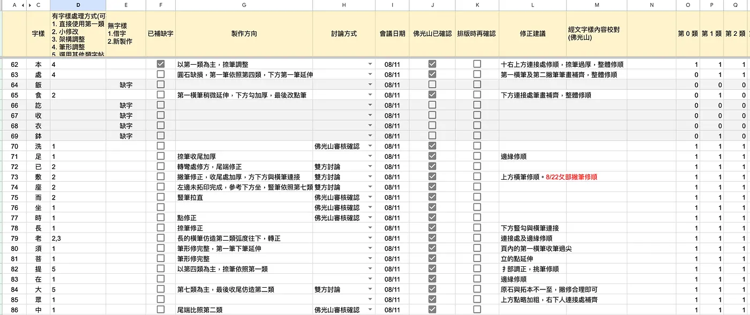Select the 製作方向 header cell
The height and width of the screenshot is (315, 750).
point(244,33)
